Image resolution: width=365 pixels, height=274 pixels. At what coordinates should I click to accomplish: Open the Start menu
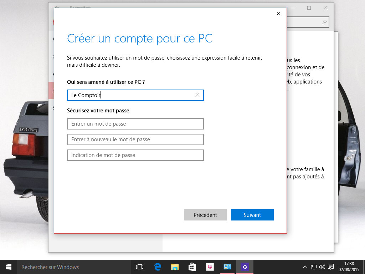(x=9, y=267)
